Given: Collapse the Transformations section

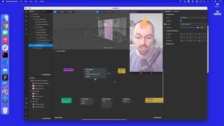Looking at the screenshot, I should 165,31.
